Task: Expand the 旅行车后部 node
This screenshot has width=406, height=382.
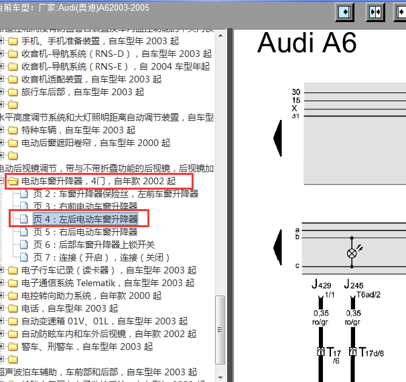Action: click(x=1, y=92)
